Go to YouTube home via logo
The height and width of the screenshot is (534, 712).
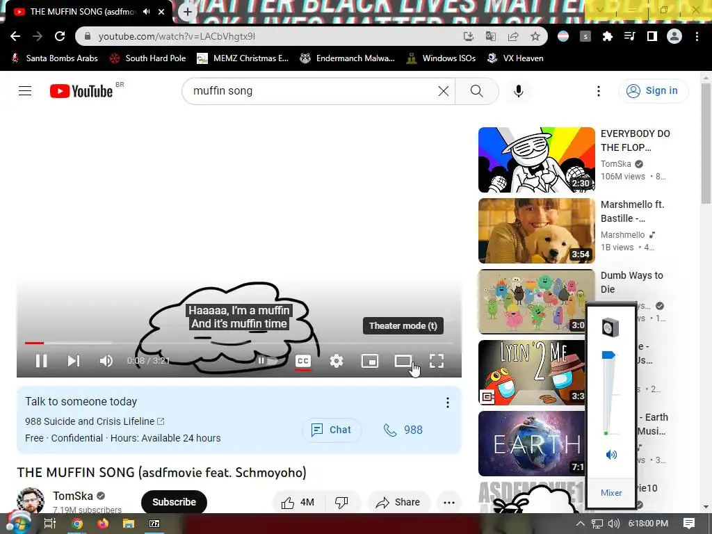pos(81,91)
